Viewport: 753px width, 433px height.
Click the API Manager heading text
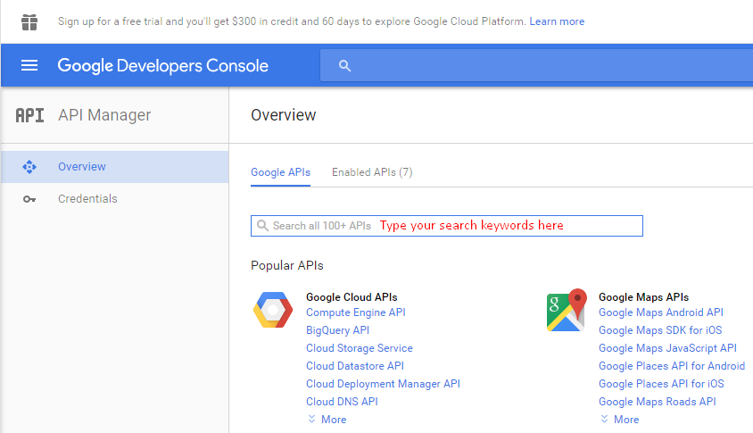click(104, 115)
